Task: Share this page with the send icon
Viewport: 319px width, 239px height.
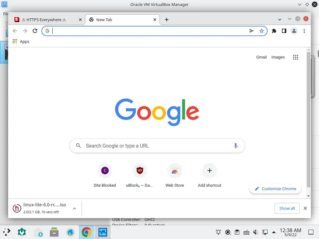Action: [251, 31]
